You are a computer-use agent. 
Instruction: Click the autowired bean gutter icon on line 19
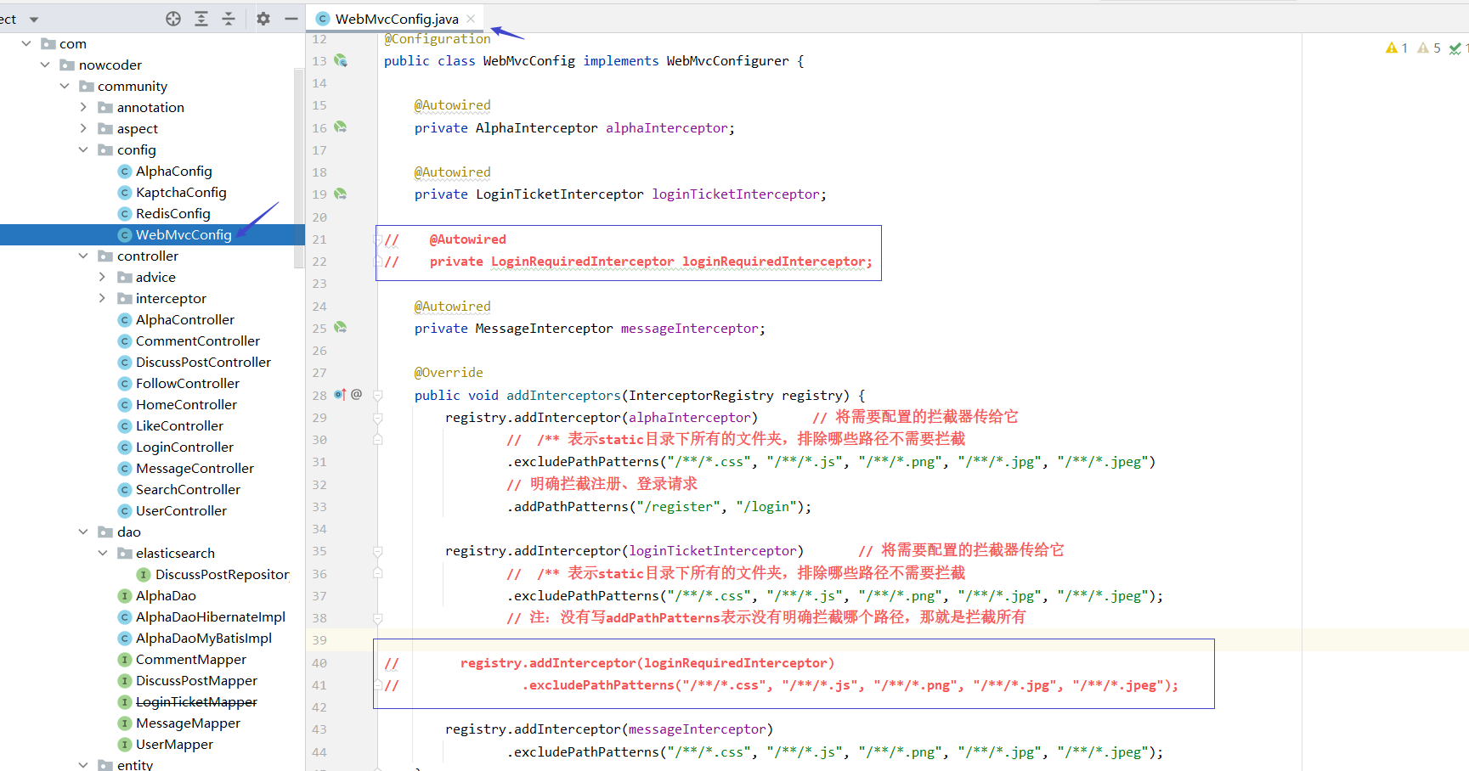(341, 194)
